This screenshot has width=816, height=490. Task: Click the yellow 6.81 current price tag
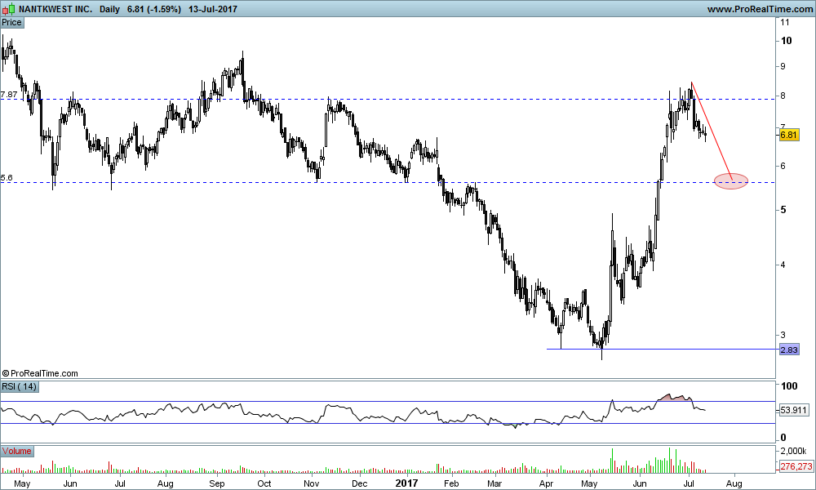pyautogui.click(x=789, y=135)
